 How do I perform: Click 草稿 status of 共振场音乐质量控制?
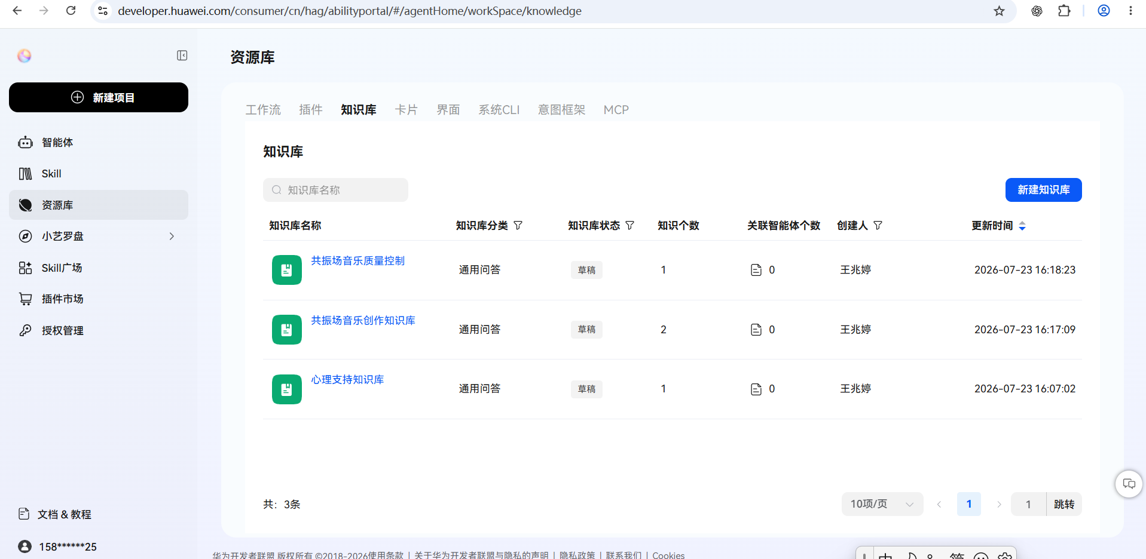tap(586, 270)
